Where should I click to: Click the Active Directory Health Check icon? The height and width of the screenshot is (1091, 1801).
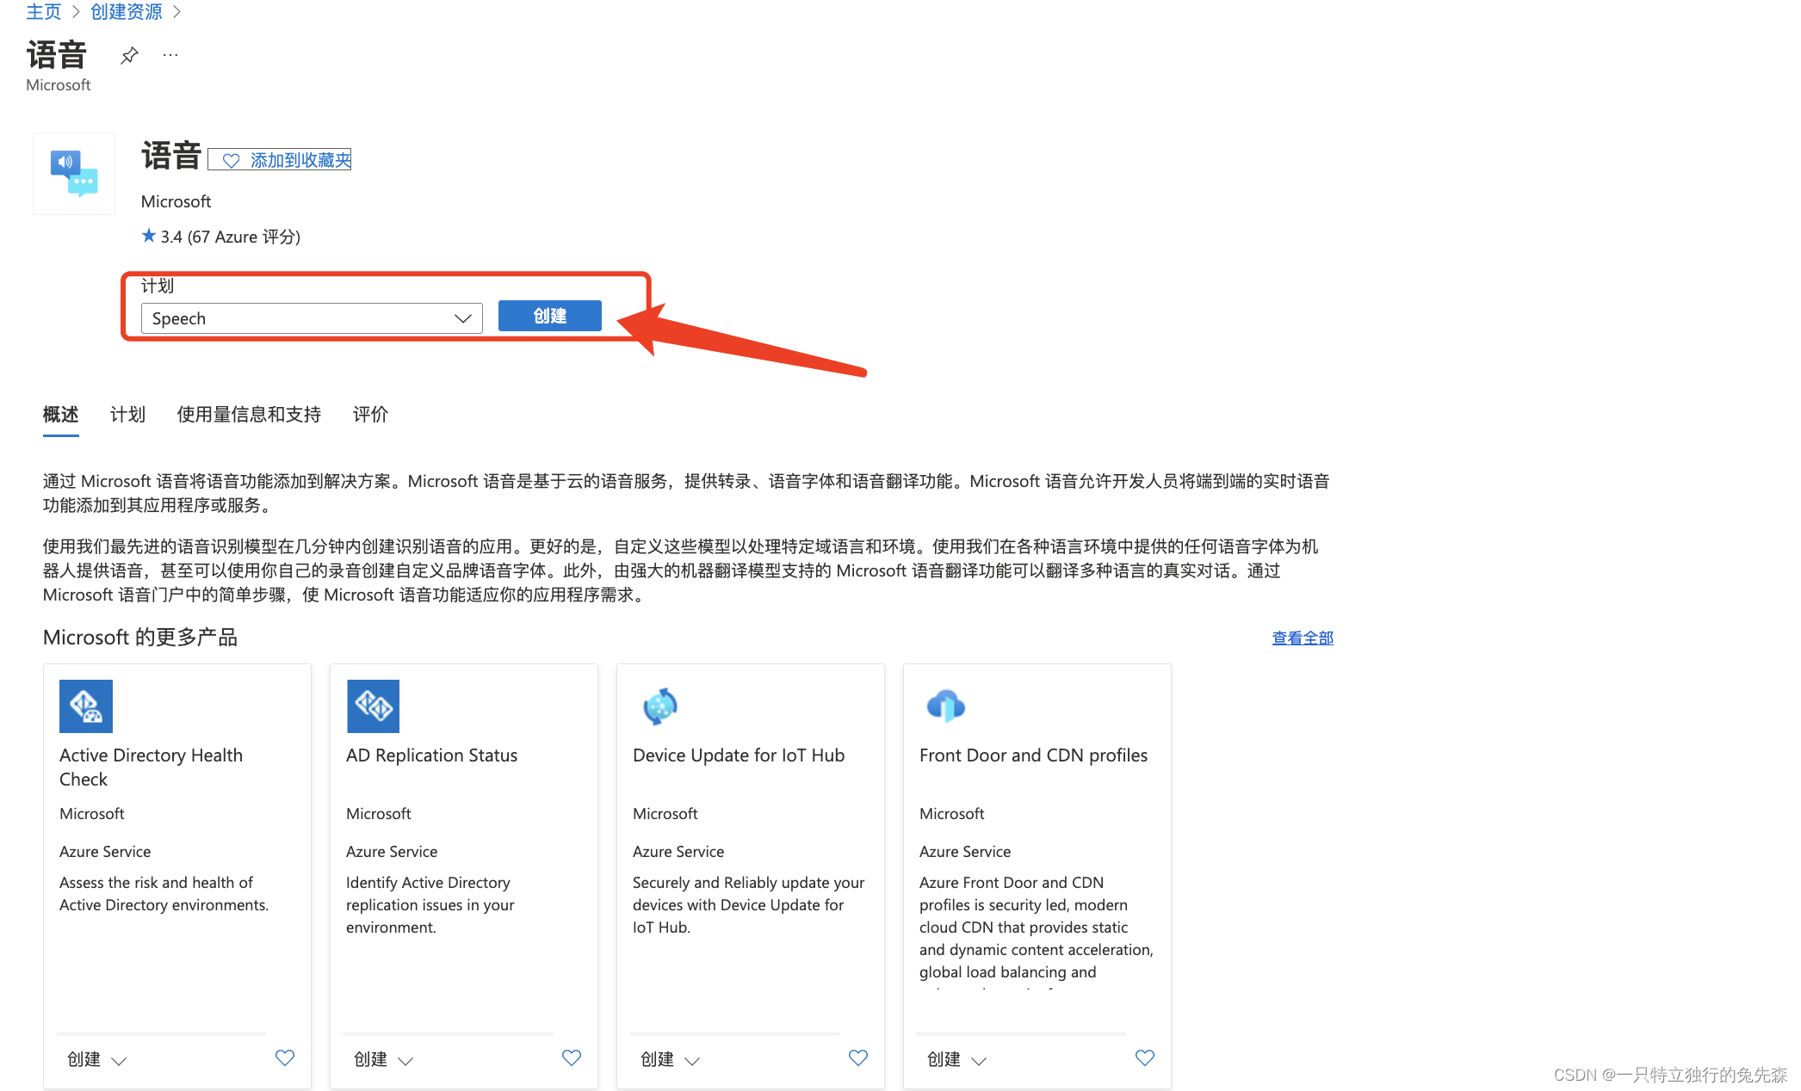pyautogui.click(x=86, y=706)
